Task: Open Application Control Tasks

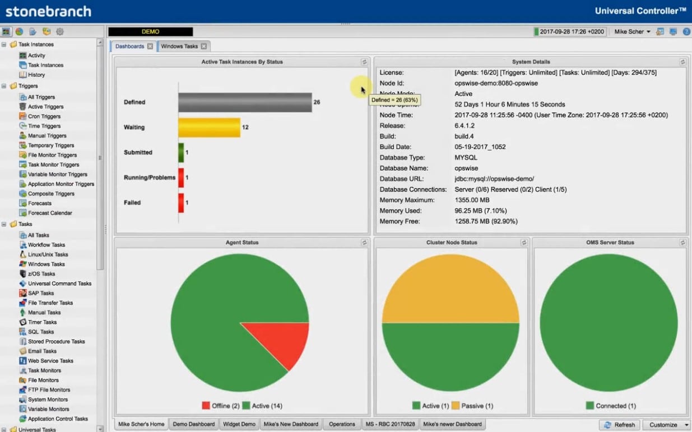Action: 58,419
